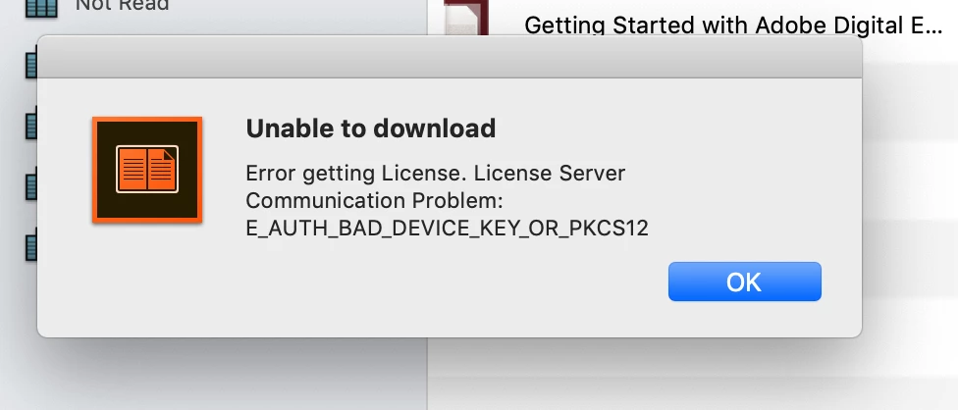958x410 pixels.
Task: Select the Not Read bookshelf label
Action: [122, 6]
